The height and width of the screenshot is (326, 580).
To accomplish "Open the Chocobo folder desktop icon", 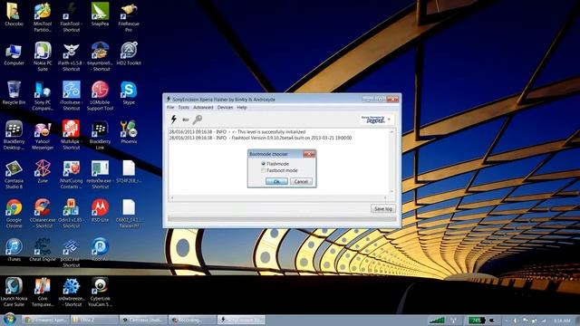I will [14, 14].
